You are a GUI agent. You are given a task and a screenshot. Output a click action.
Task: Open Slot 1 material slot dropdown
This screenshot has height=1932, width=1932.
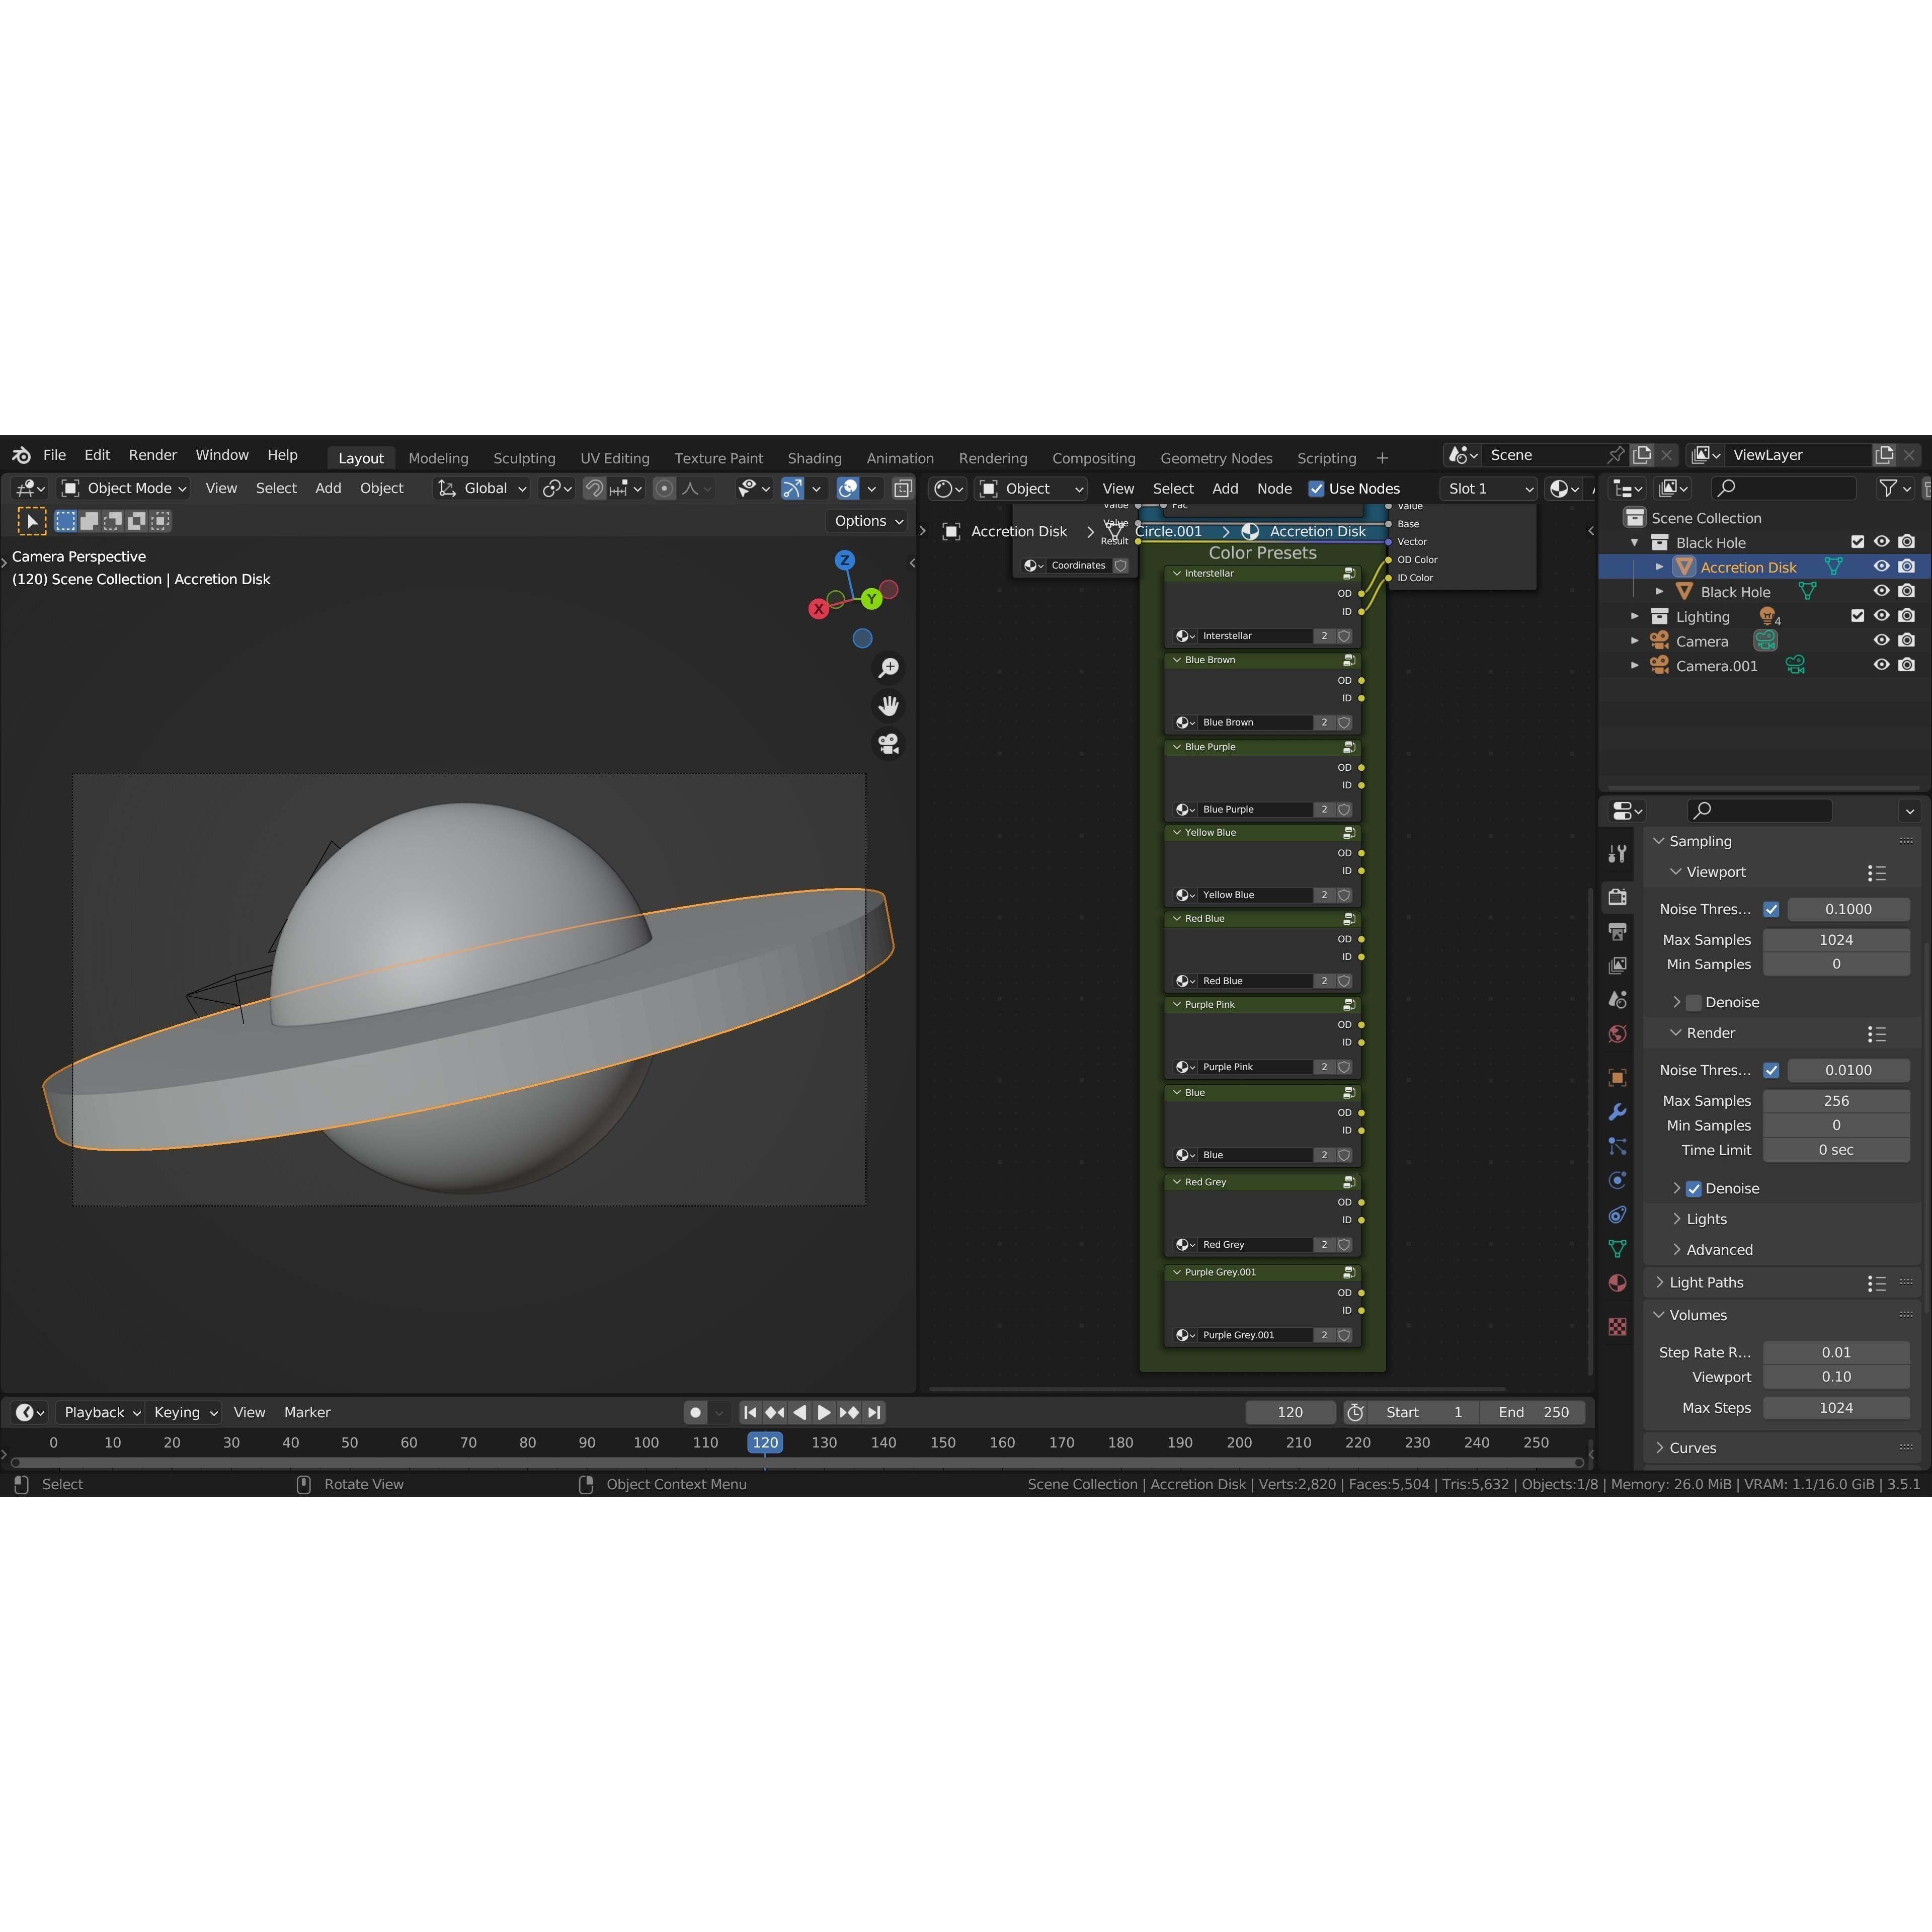click(x=1489, y=488)
